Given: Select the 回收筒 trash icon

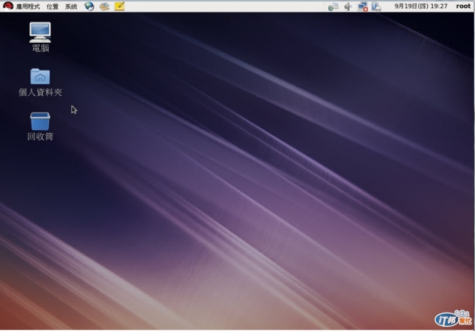Looking at the screenshot, I should click(x=40, y=126).
